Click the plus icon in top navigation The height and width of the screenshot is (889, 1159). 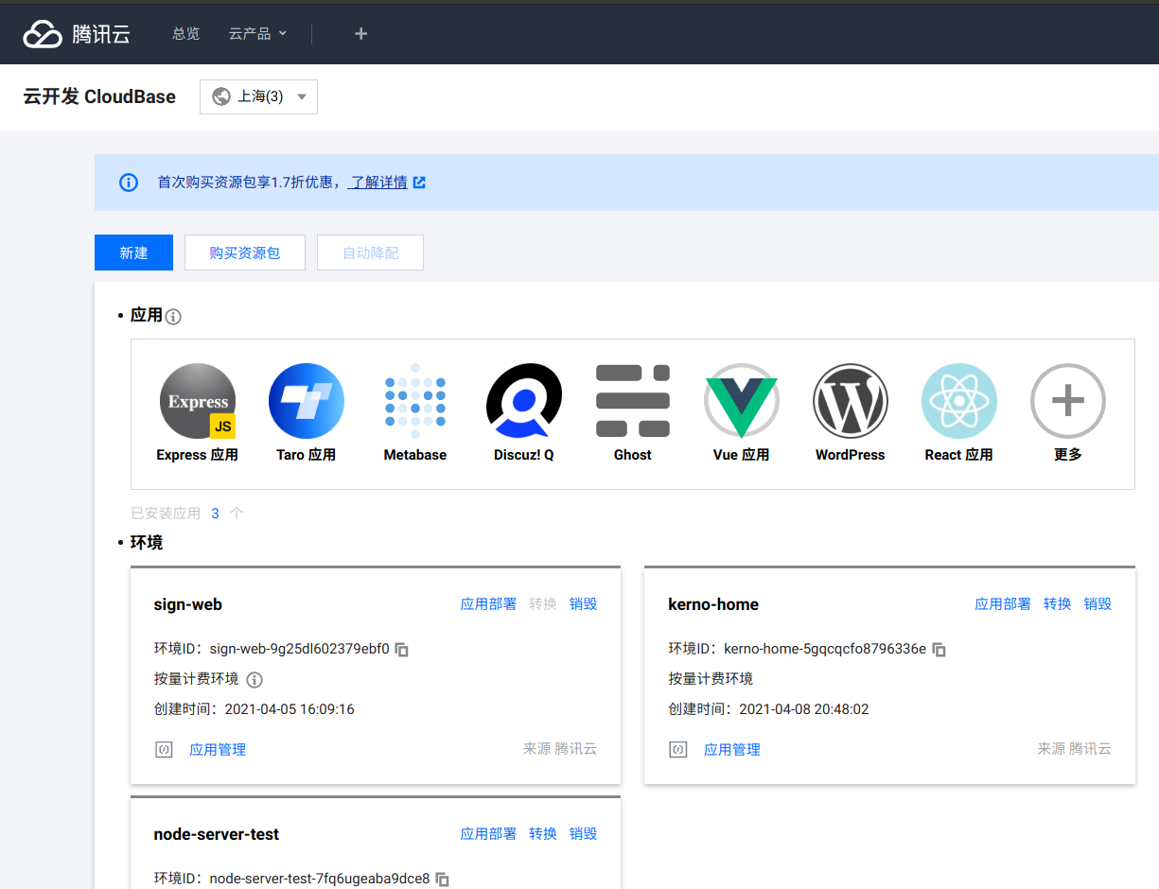pyautogui.click(x=360, y=34)
